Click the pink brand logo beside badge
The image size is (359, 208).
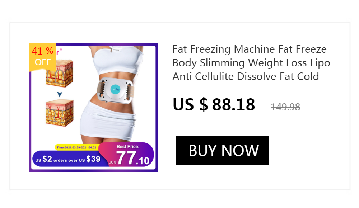tap(59, 52)
